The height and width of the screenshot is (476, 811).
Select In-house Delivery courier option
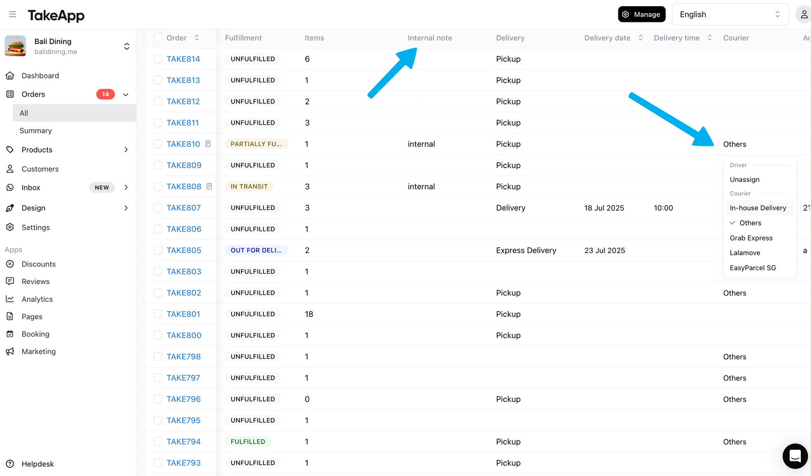pyautogui.click(x=758, y=208)
